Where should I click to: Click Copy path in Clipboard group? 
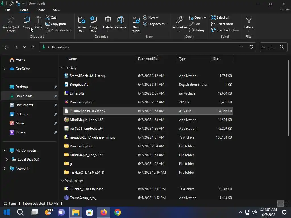[x=56, y=24]
